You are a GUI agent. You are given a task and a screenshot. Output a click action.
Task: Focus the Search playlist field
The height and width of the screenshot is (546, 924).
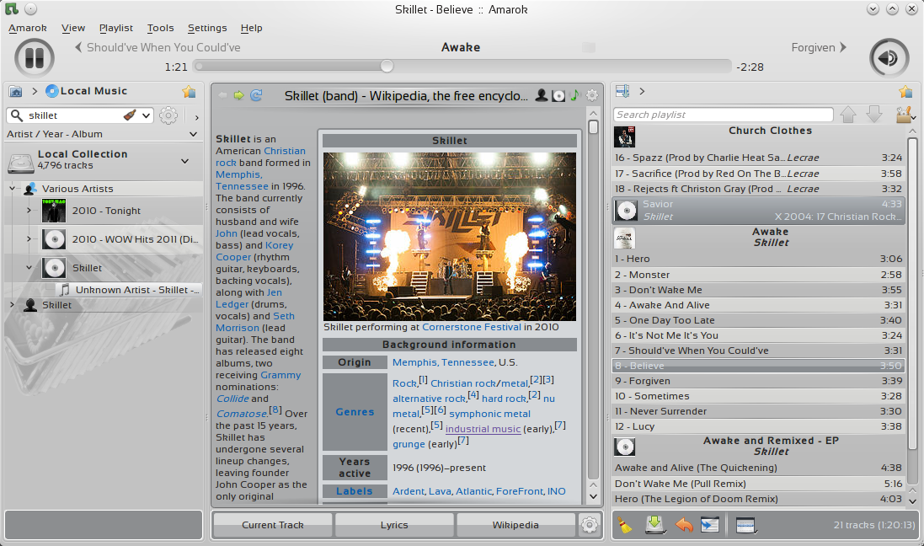[x=723, y=115]
